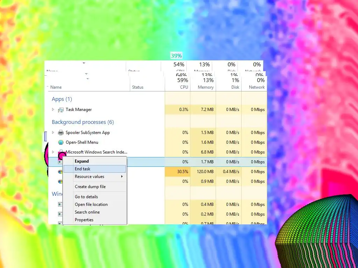Click the 120.0 MB memory cell
Viewport: 358px width, 268px height.
203,172
